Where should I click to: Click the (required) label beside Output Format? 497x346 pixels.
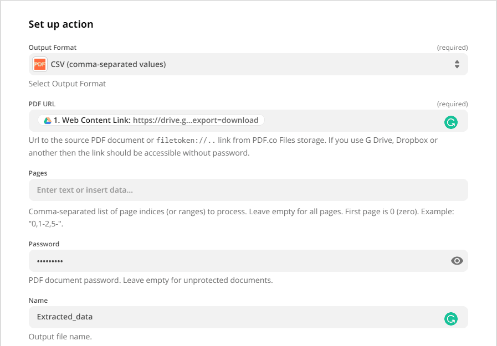[453, 47]
